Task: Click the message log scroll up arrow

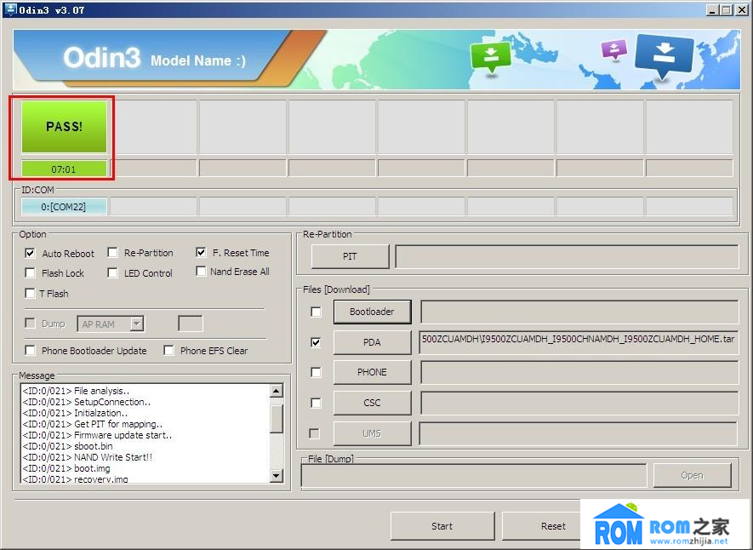Action: 277,391
